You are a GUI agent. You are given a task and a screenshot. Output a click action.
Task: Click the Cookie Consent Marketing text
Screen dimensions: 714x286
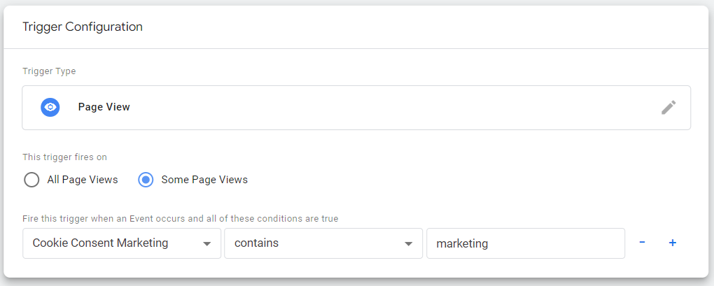point(101,243)
